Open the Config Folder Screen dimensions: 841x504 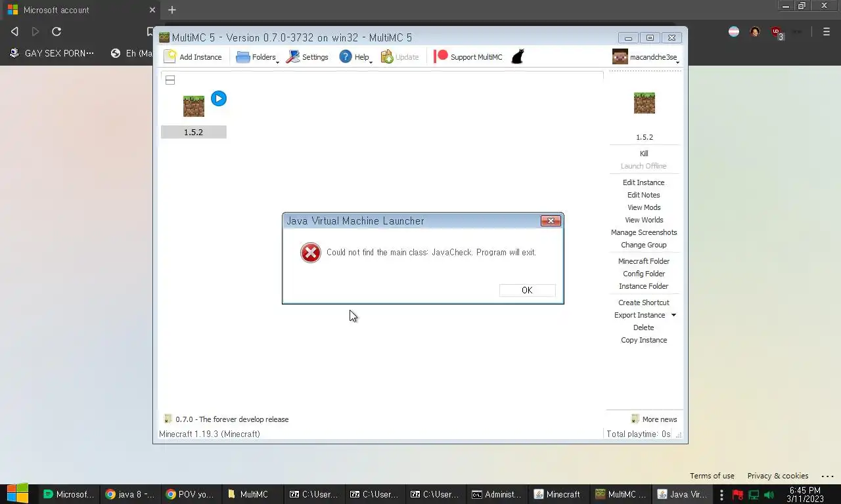coord(644,274)
